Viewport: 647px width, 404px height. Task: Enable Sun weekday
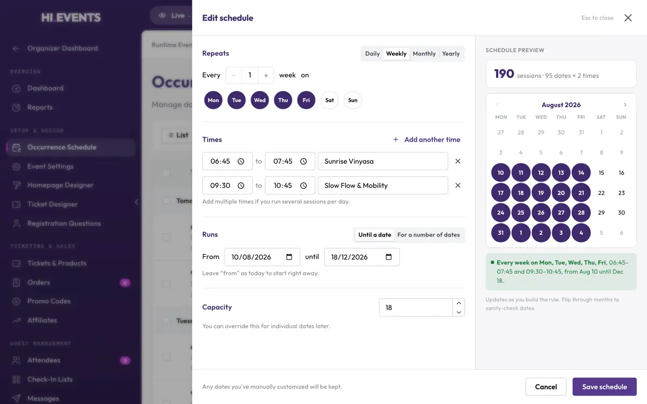click(353, 100)
